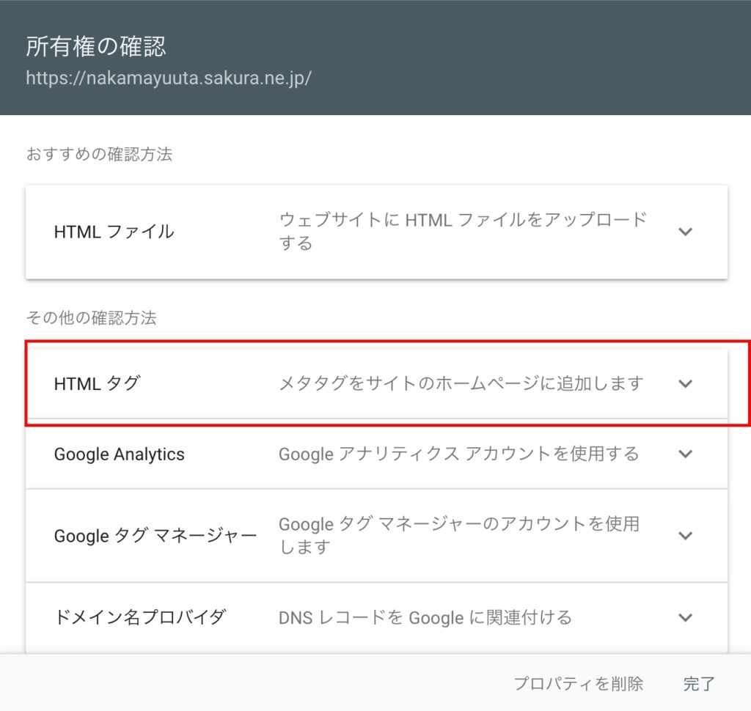The height and width of the screenshot is (711, 751).
Task: Expand the Google タグ マネージャー chevron arrow
Action: pyautogui.click(x=685, y=536)
